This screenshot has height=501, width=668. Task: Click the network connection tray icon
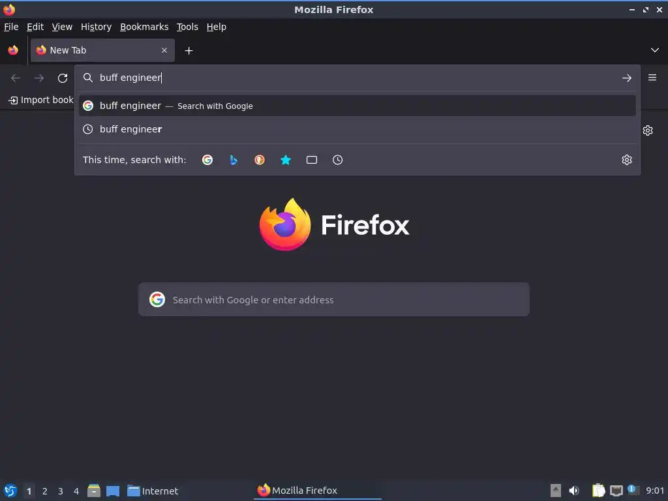point(616,491)
